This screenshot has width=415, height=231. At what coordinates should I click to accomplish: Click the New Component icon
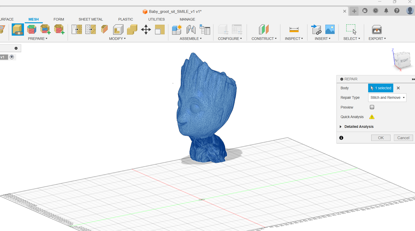[x=177, y=29]
